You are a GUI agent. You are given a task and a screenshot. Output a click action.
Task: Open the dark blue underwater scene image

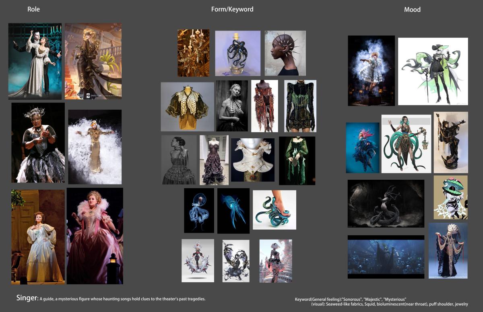[x=386, y=257]
